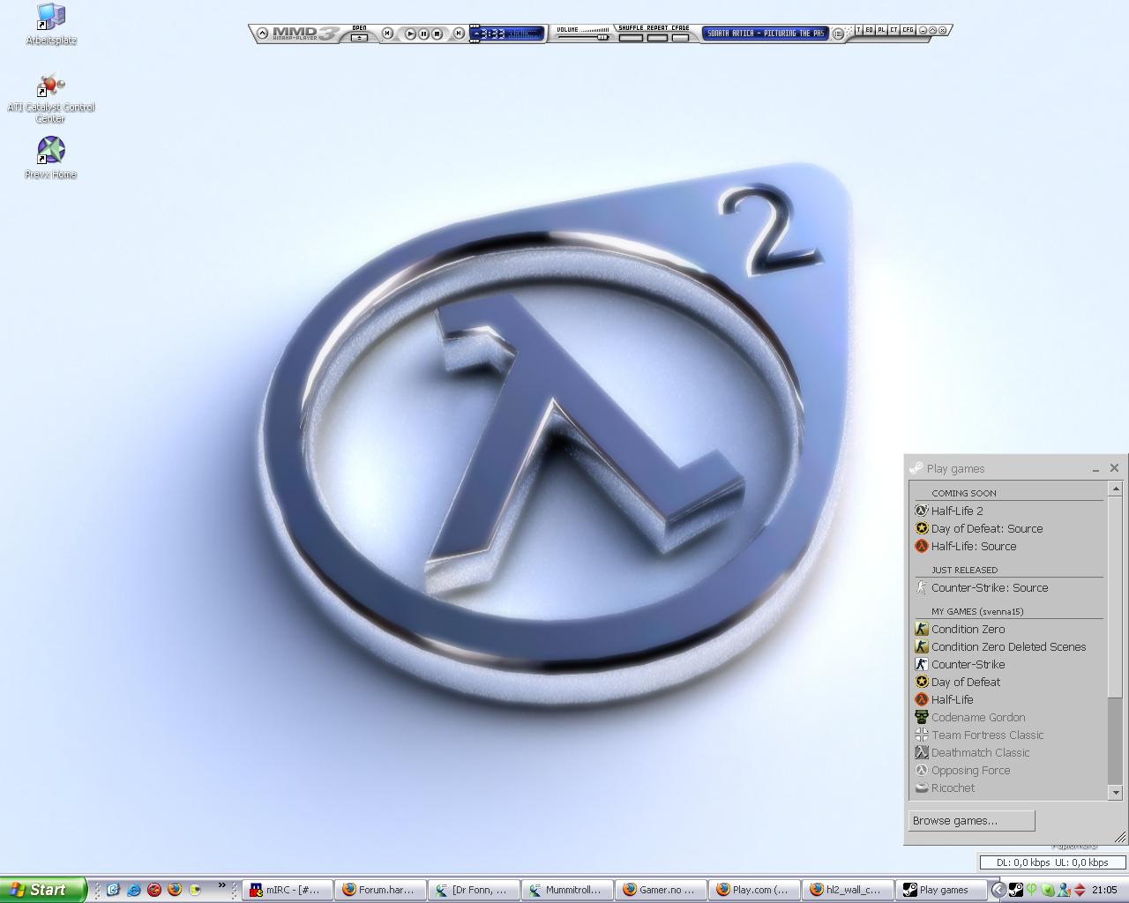Click the red up/down arrows tray icon
This screenshot has width=1129, height=903.
(1080, 890)
